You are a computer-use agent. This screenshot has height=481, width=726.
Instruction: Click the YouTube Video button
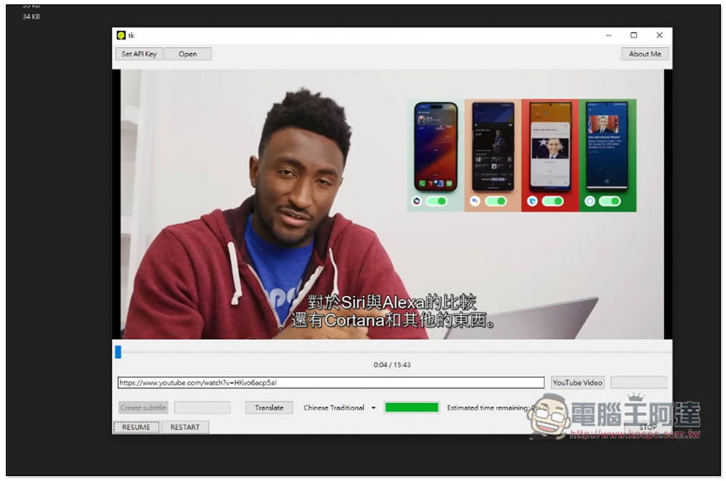[x=577, y=382]
